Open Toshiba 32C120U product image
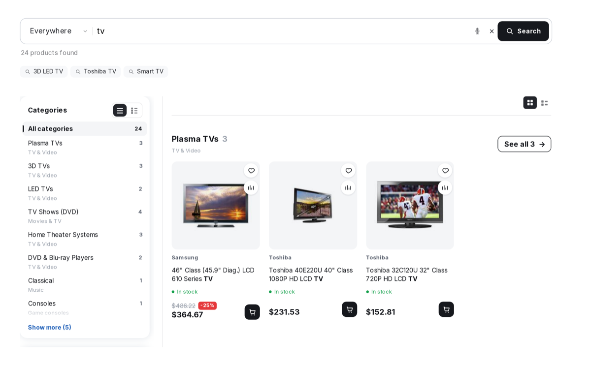 410,206
